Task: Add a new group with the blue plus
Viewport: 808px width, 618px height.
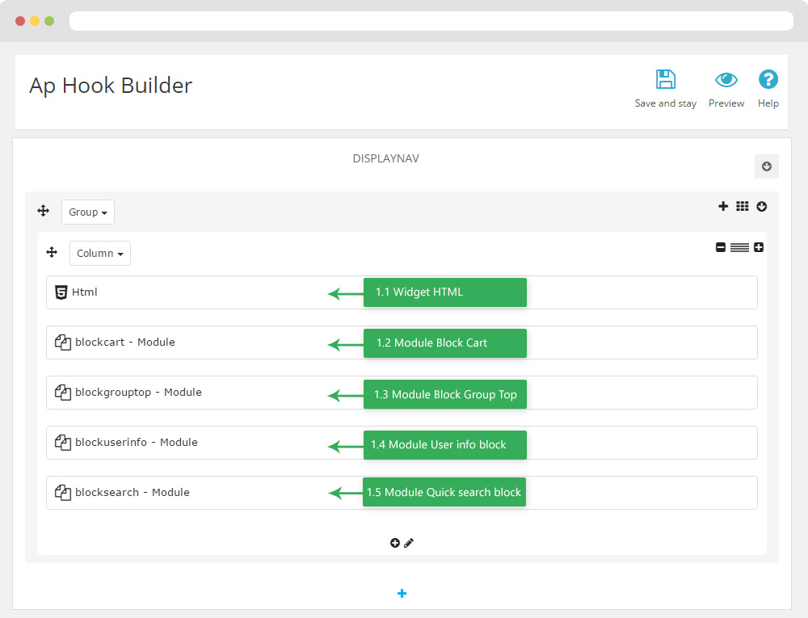Action: point(402,594)
